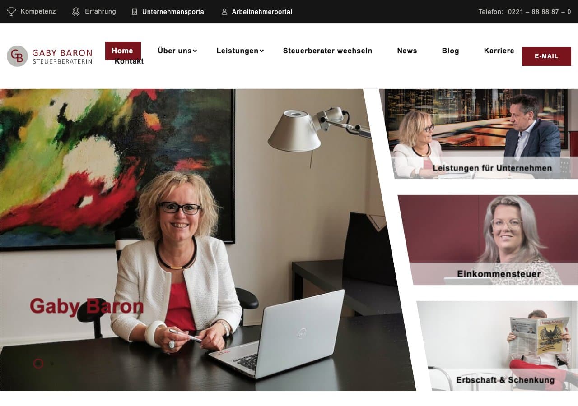Open the Blog page

450,51
